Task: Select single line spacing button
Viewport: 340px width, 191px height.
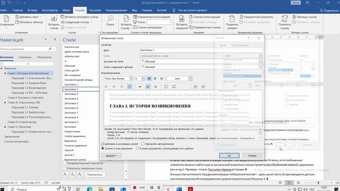Action: (140, 86)
